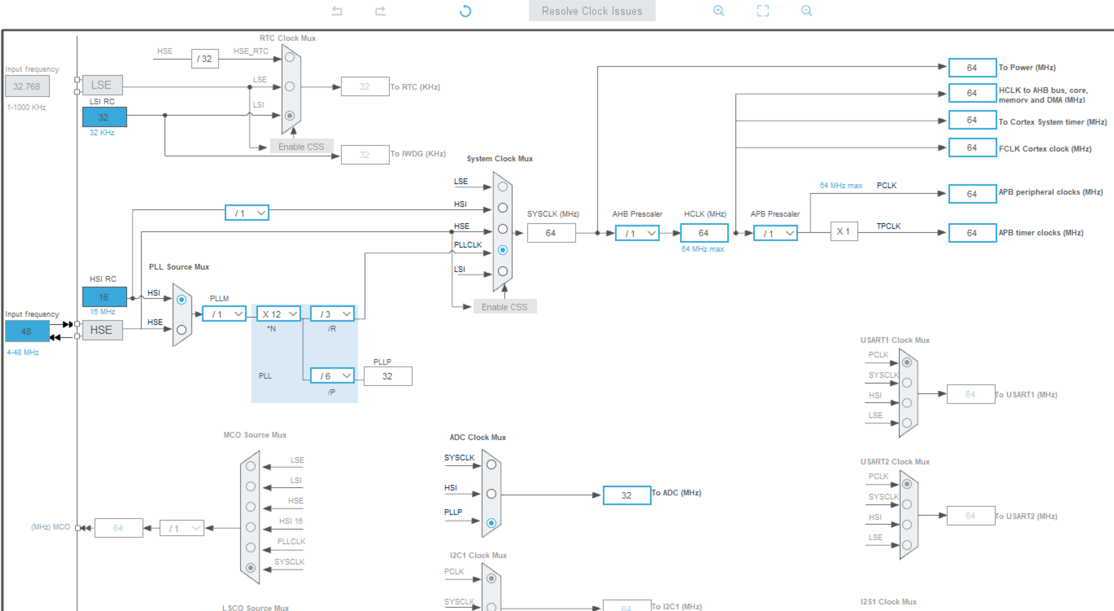Select HSE in the PLL Source Mux
Image resolution: width=1114 pixels, height=611 pixels.
point(182,330)
